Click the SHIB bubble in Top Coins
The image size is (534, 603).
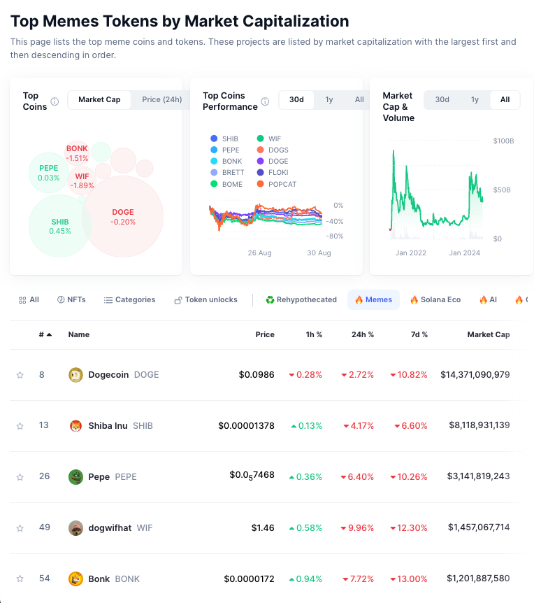(x=60, y=226)
